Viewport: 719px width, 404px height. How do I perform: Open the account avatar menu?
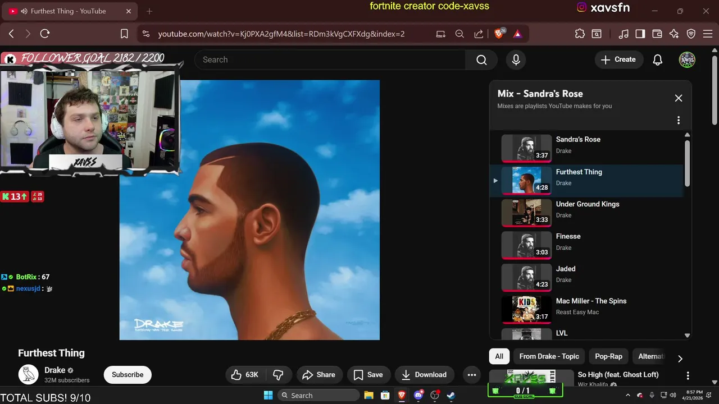(x=687, y=59)
